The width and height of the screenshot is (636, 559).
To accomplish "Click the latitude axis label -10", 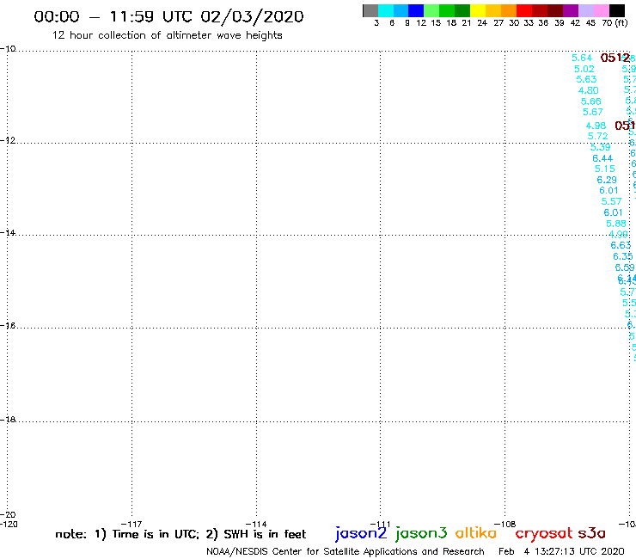I will pos(8,49).
